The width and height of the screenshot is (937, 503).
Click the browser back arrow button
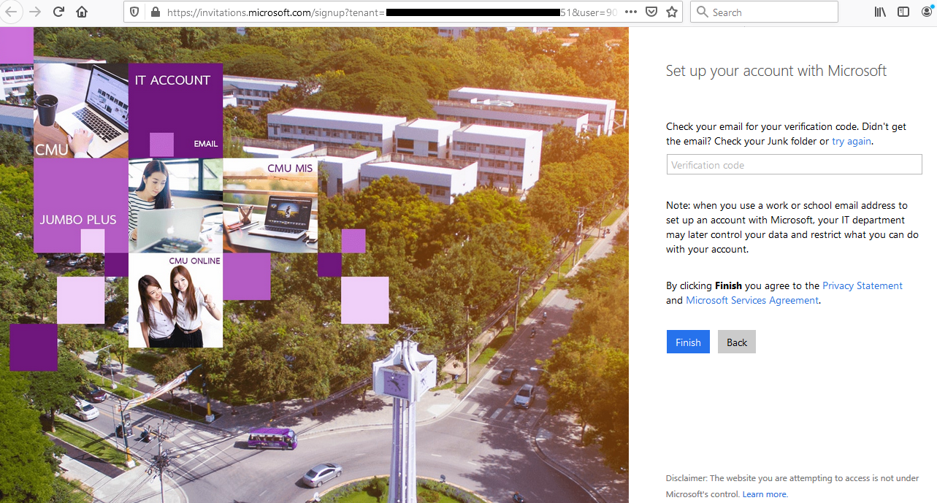11,12
